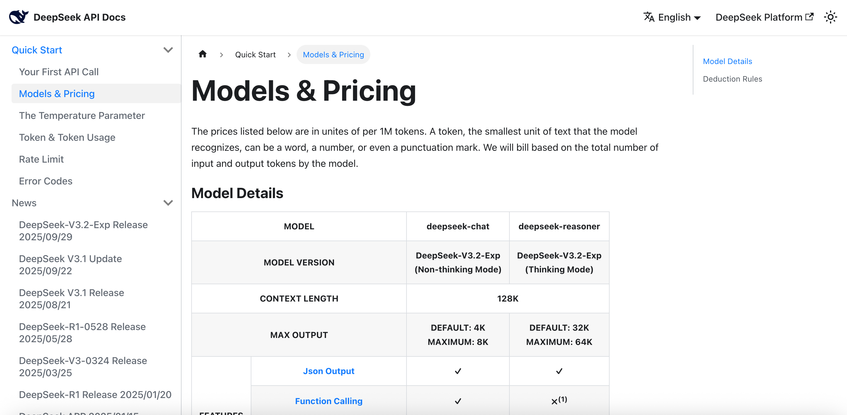Image resolution: width=847 pixels, height=415 pixels.
Task: Go to Token & Token Usage page
Action: (67, 137)
